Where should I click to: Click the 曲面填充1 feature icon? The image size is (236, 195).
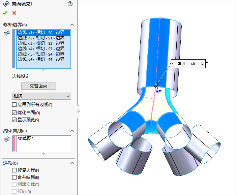point(6,4)
